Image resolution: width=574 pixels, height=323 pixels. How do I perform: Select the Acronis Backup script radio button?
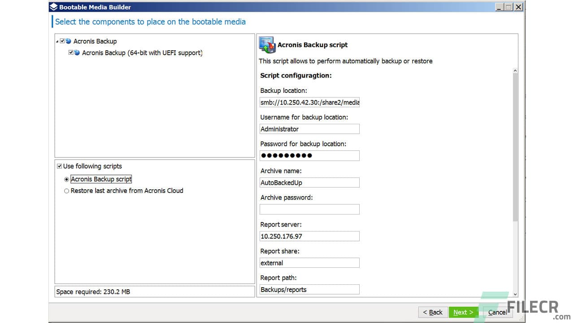point(66,179)
